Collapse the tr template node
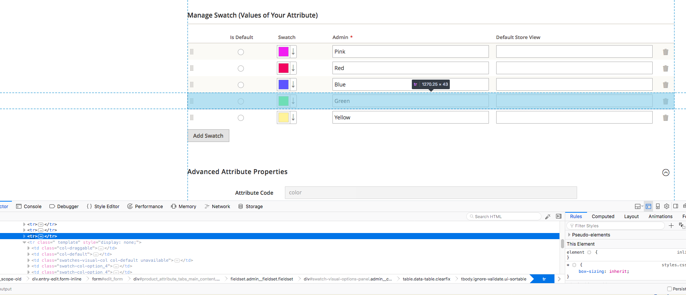The height and width of the screenshot is (295, 686). (24, 243)
